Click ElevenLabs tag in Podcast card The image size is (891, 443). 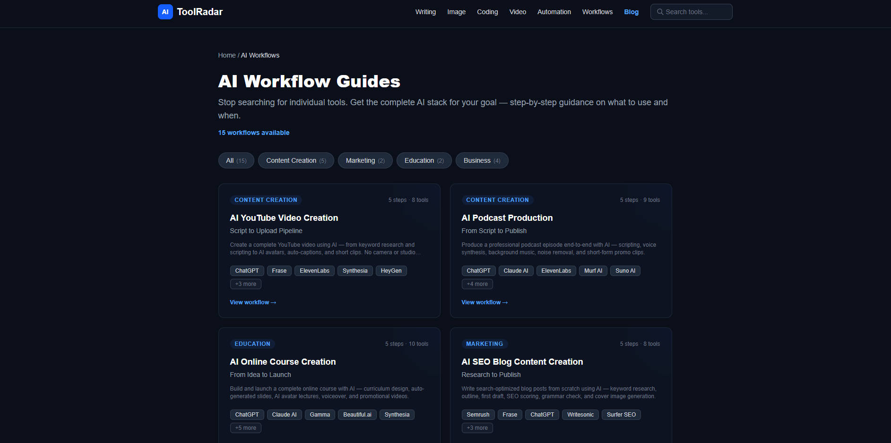(556, 271)
